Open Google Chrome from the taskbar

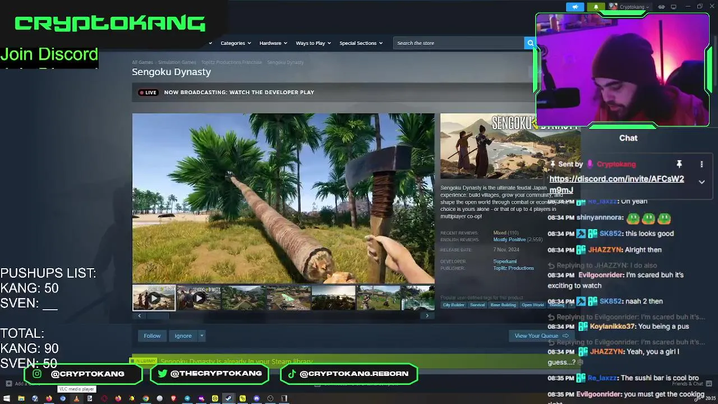tap(146, 398)
